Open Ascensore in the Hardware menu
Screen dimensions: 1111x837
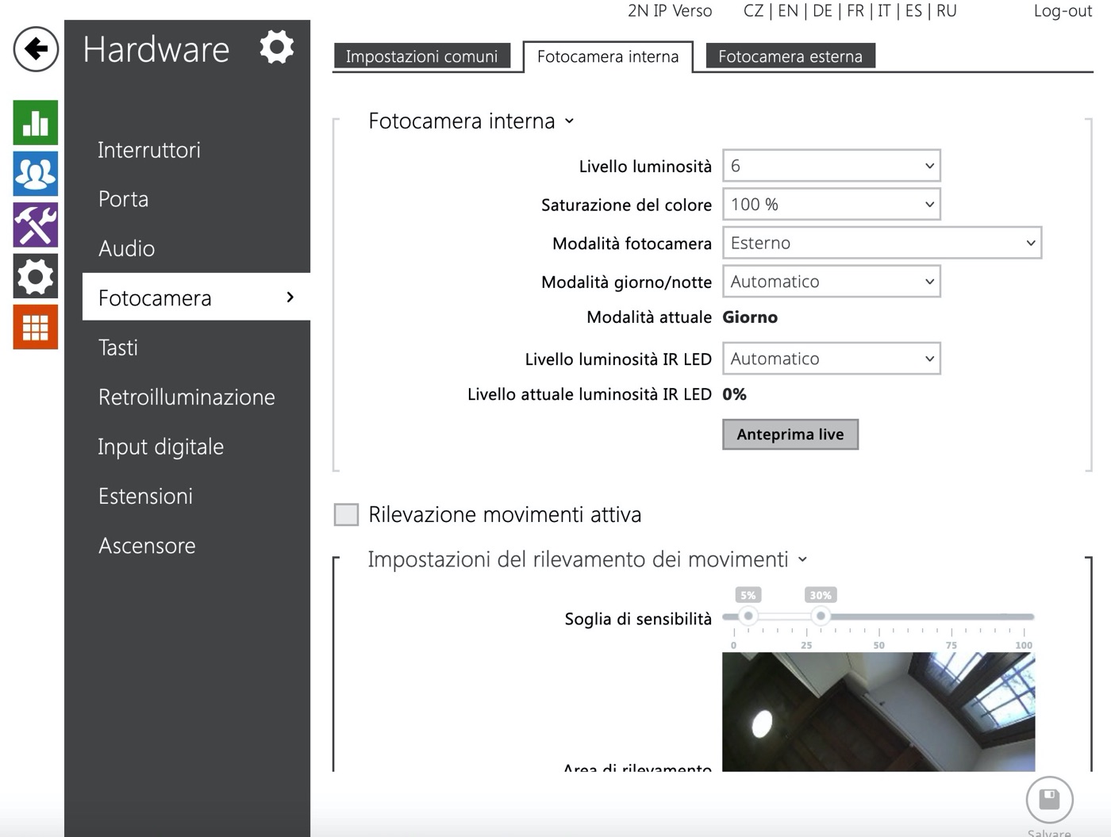pos(147,546)
